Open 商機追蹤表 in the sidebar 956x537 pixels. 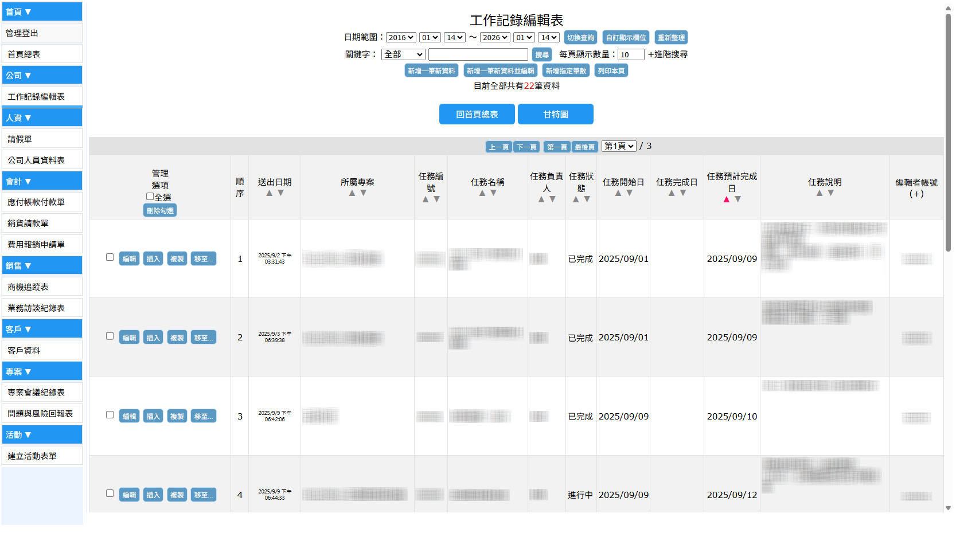[42, 287]
